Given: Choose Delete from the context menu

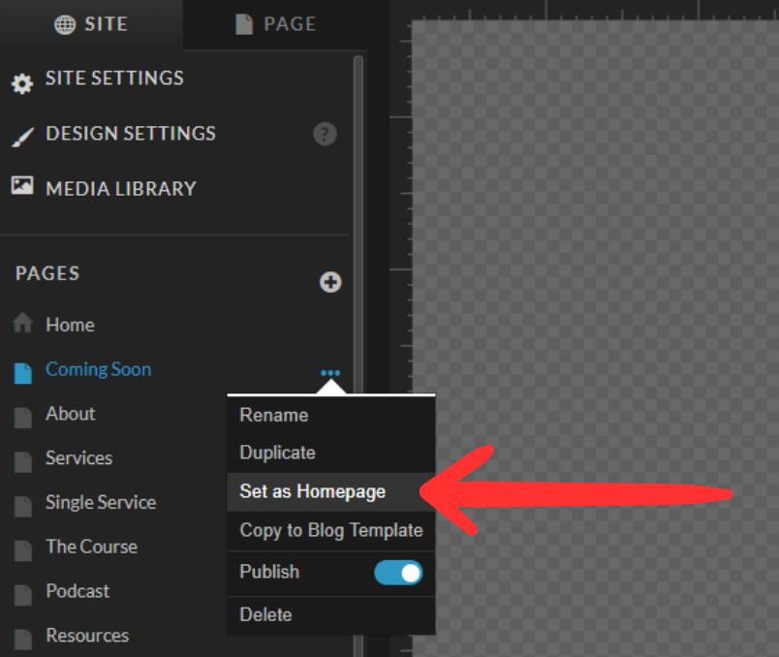Looking at the screenshot, I should [331, 614].
